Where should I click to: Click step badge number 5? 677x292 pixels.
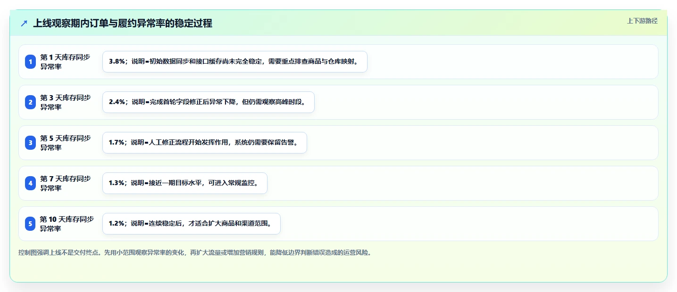click(x=30, y=224)
